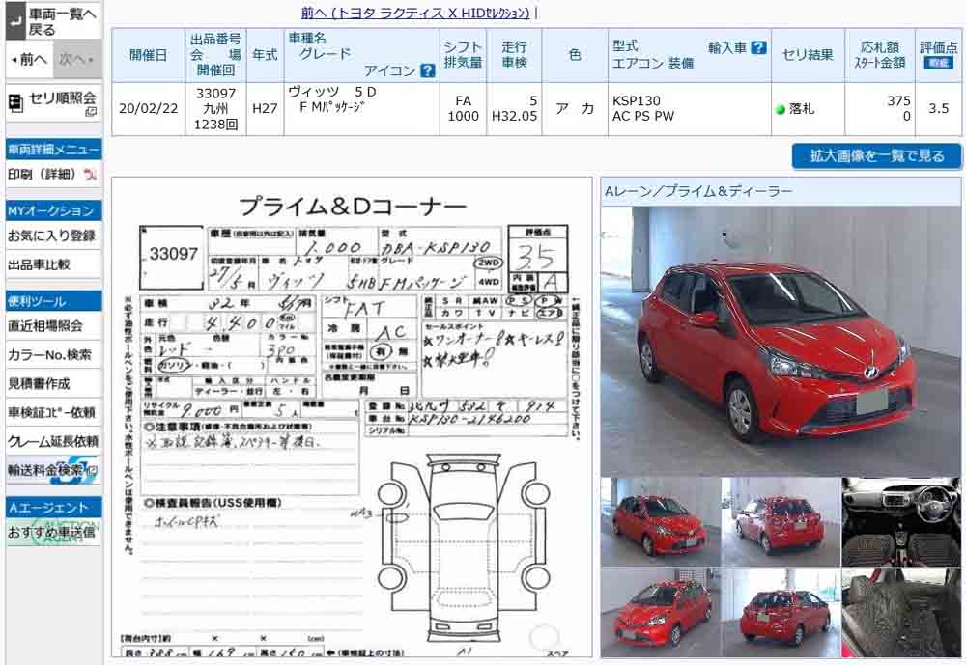Select お気に入り登録 in the sidebar
This screenshot has height=665, width=966.
[x=52, y=236]
